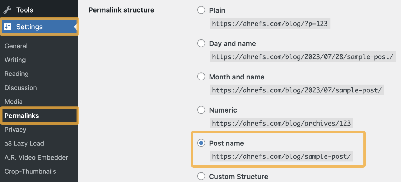Open A.R. Video Embedder settings

pyautogui.click(x=36, y=157)
